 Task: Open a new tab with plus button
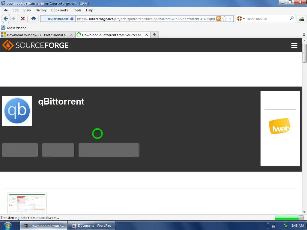pos(155,35)
